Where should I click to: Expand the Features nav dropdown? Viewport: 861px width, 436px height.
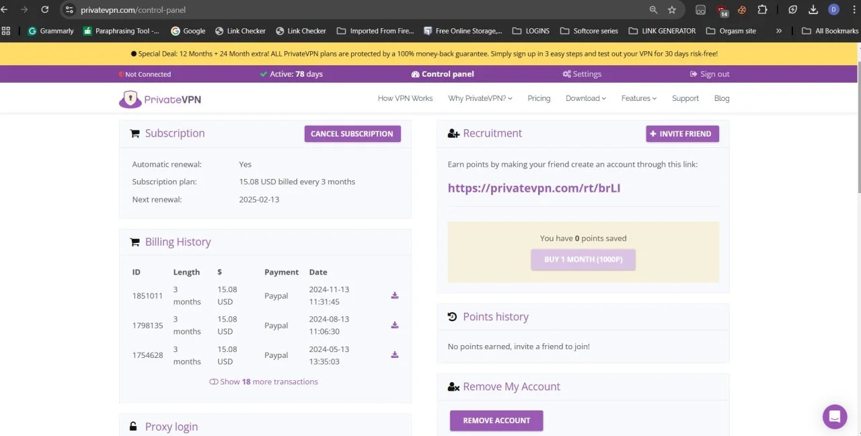[639, 98]
